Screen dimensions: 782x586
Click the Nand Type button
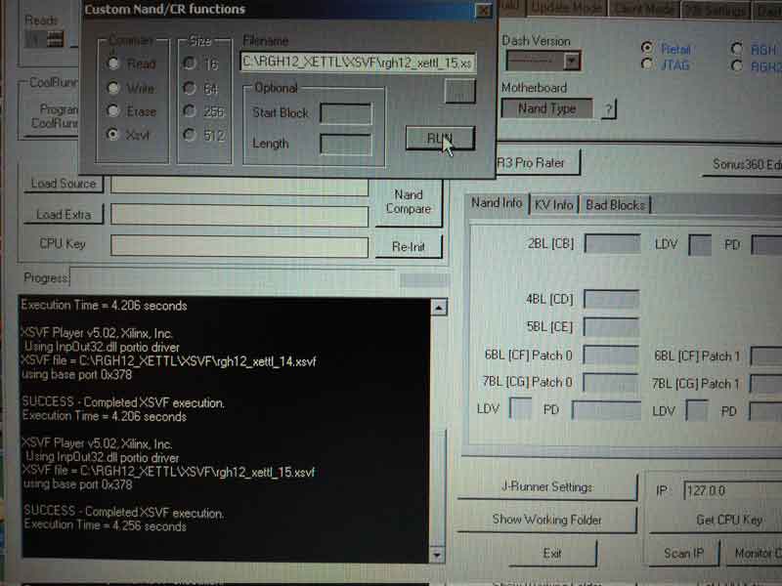(x=547, y=108)
